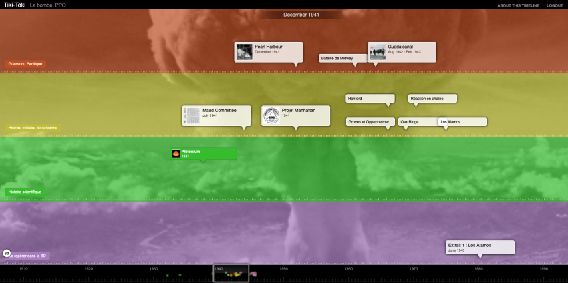Select the Réaction en chaîne event
The image size is (568, 283).
tap(432, 99)
